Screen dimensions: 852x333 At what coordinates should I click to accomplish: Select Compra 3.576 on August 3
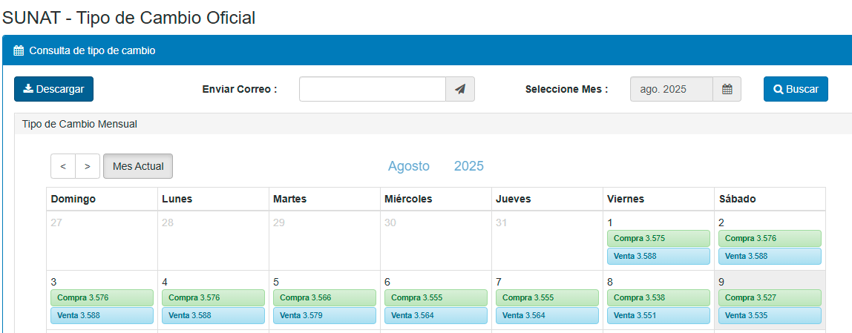coord(102,297)
